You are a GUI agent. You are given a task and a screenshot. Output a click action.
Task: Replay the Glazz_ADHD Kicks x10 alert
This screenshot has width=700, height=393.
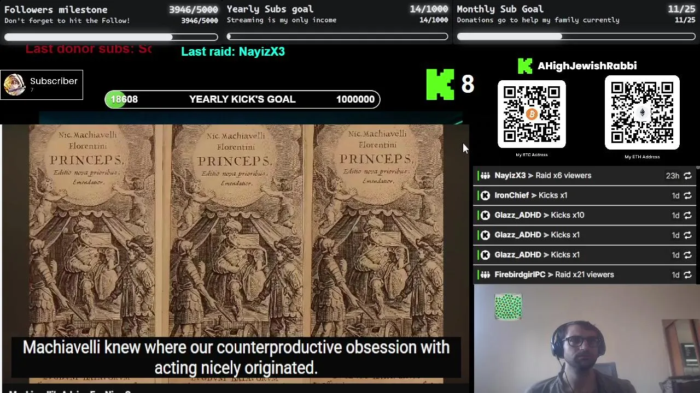point(687,215)
